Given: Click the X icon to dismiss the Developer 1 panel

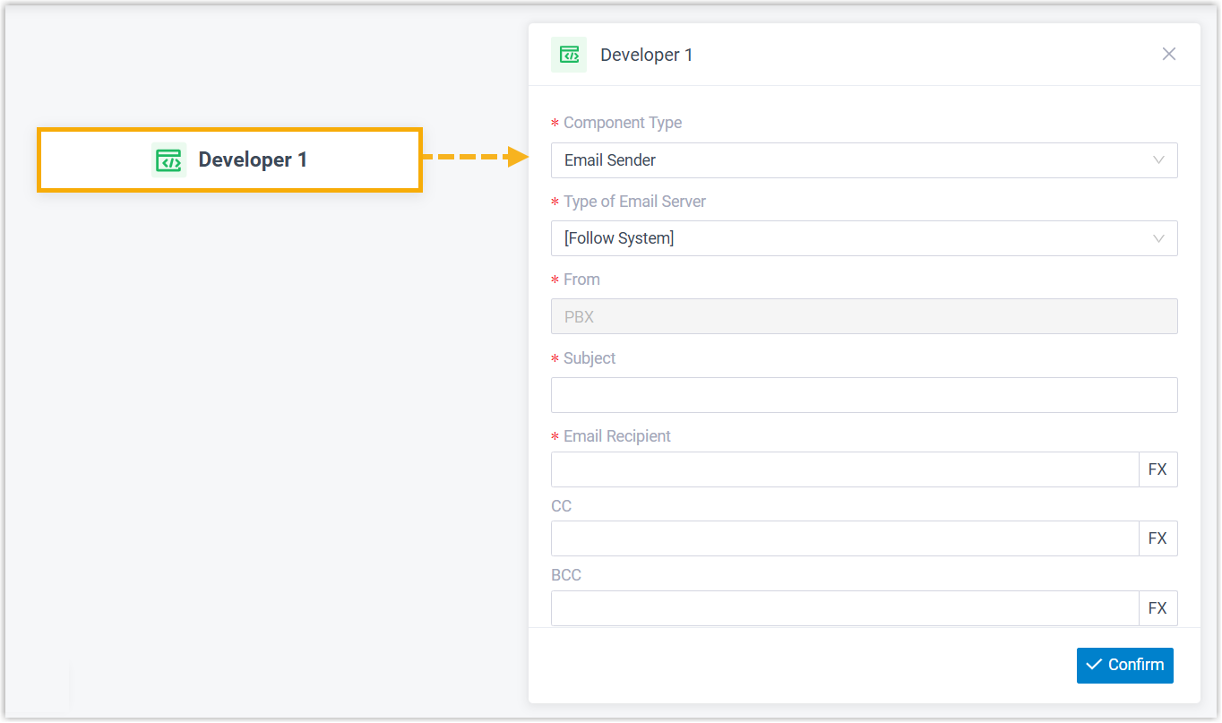Looking at the screenshot, I should point(1169,54).
